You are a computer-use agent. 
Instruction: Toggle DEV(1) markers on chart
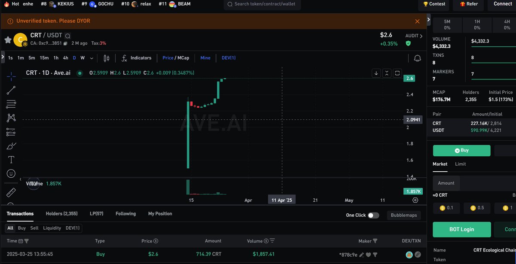(x=228, y=58)
